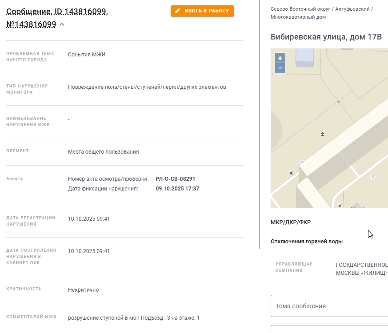Zoom in on the map
The image size is (388, 333).
(280, 58)
